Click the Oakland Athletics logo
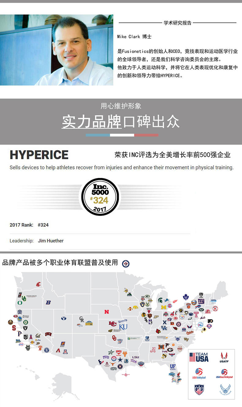Image resolution: width=242 pixels, height=407 pixels. point(26,322)
